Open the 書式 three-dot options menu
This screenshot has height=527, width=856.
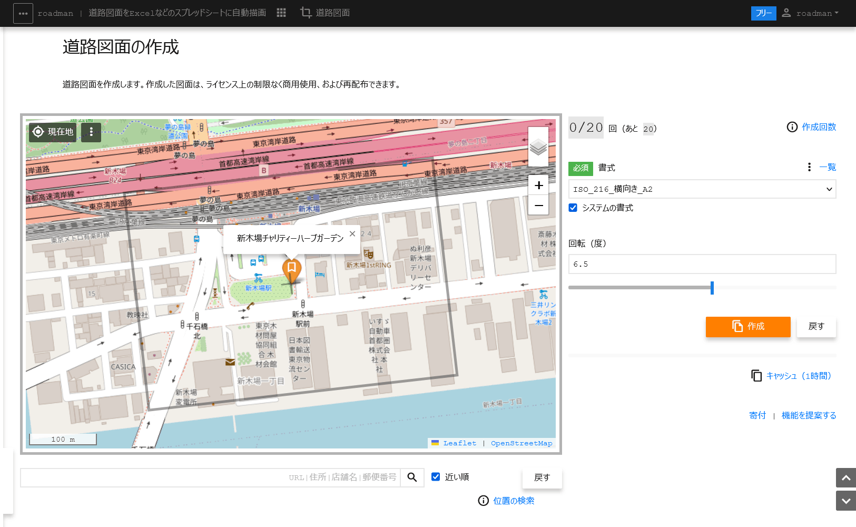tap(809, 167)
